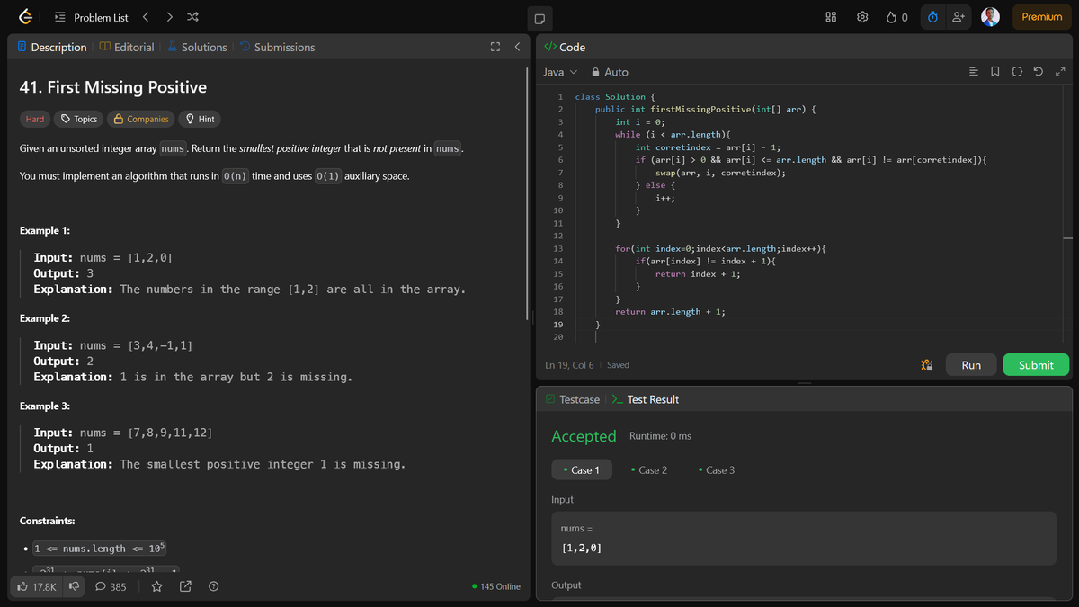Click the '145 Online' status
The image size is (1079, 607).
tap(496, 586)
